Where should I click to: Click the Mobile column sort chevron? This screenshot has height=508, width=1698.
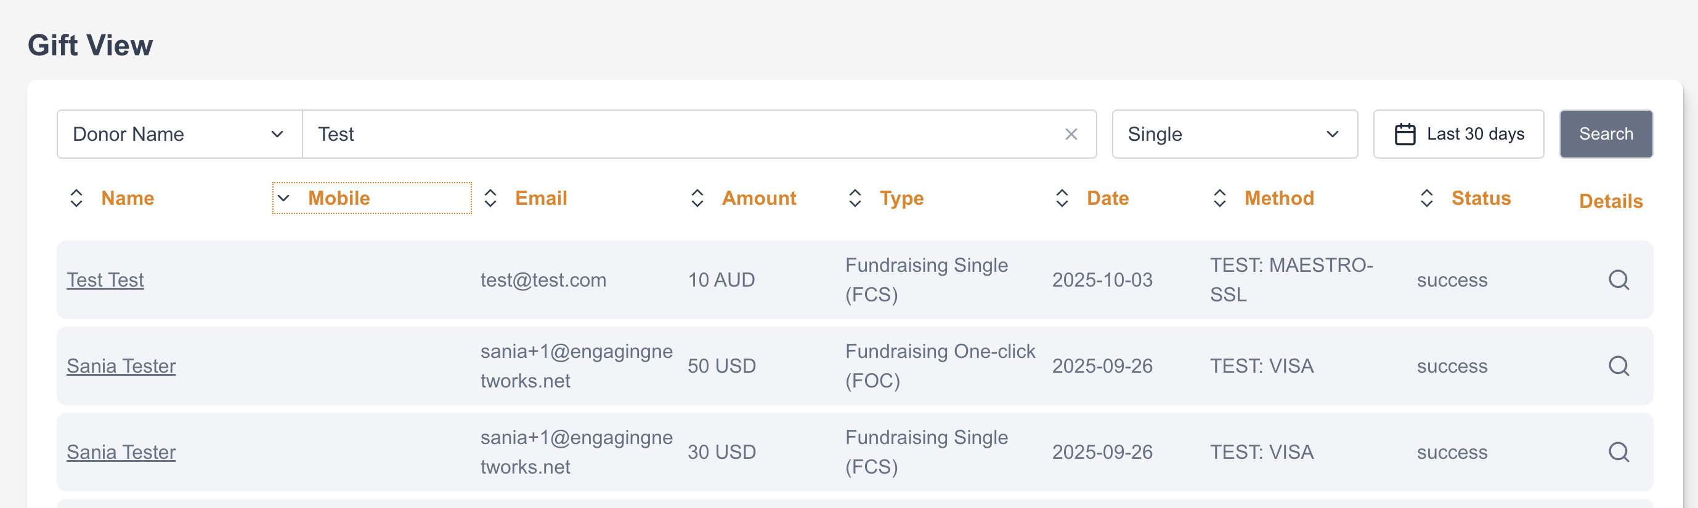click(x=283, y=198)
